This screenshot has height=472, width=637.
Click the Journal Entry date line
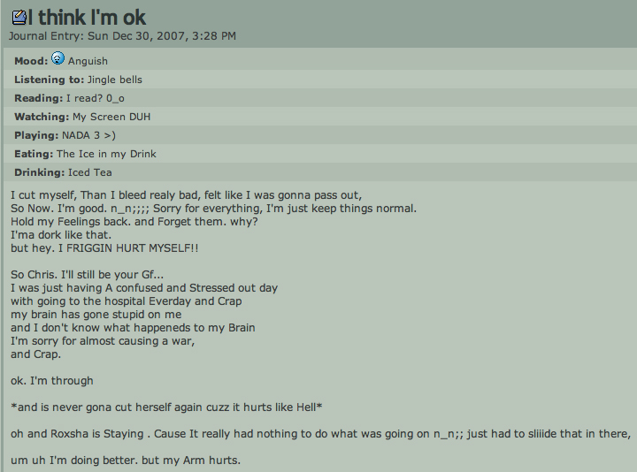click(x=122, y=36)
